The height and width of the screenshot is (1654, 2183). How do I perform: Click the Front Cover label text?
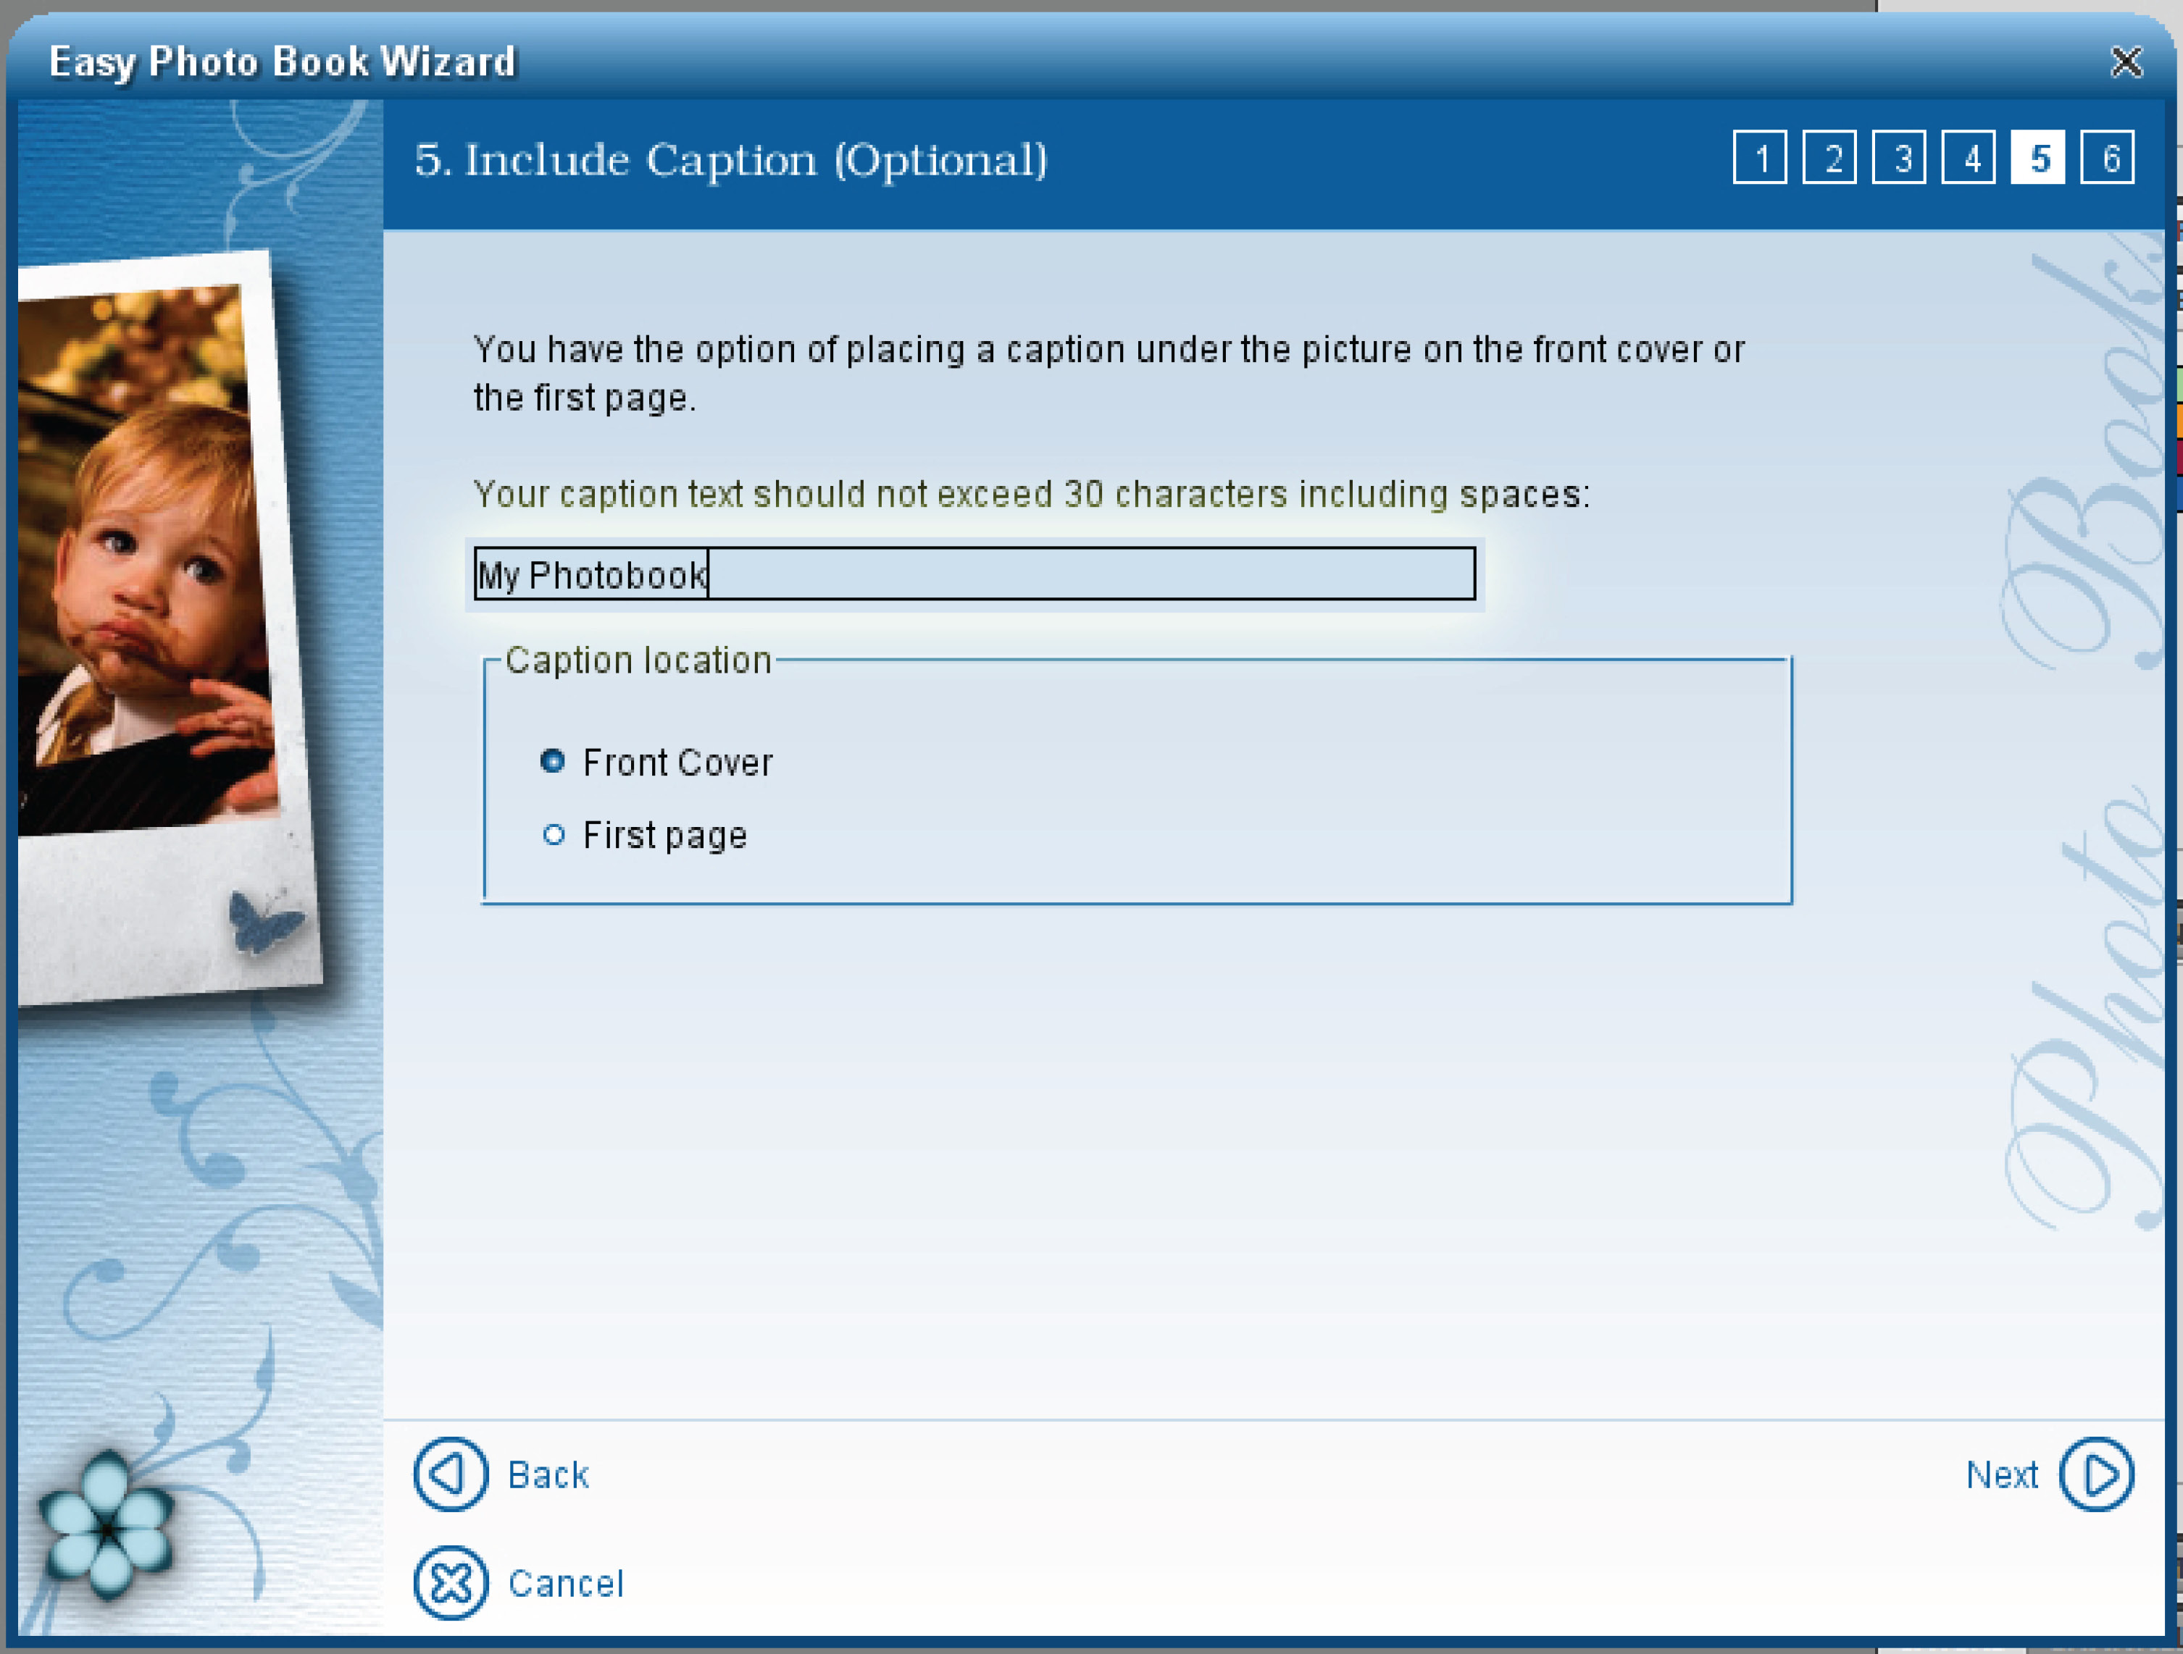678,763
